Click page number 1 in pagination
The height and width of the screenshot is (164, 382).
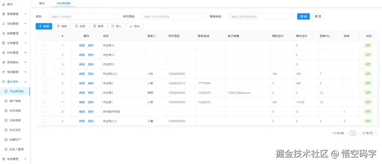tap(353, 133)
